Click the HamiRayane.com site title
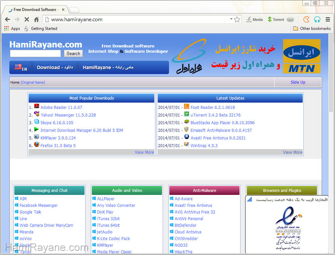The height and width of the screenshot is (255, 335). tap(46, 44)
